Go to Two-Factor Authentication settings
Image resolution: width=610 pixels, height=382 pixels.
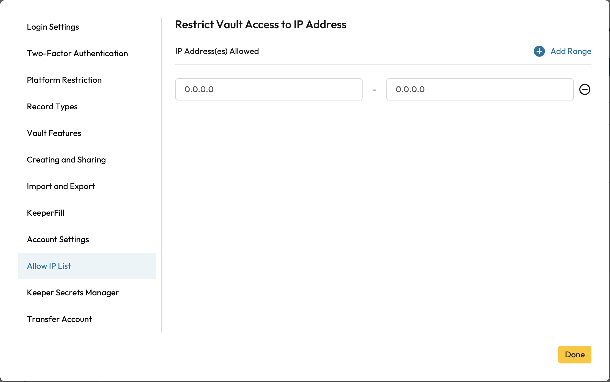pyautogui.click(x=77, y=53)
